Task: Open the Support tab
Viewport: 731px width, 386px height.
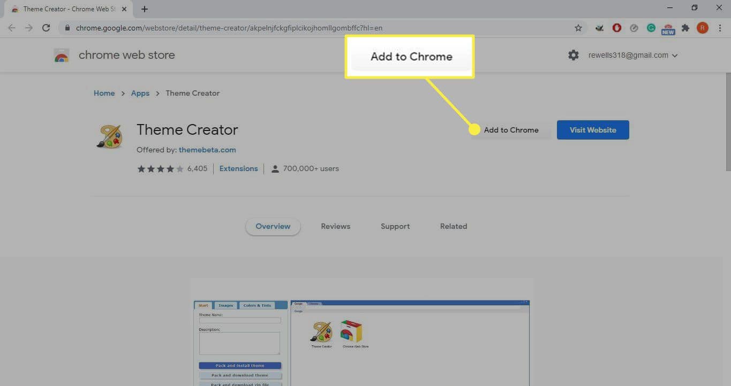Action: pyautogui.click(x=395, y=226)
